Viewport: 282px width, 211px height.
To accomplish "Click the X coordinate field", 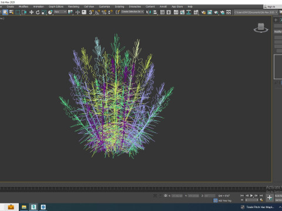I will 177,196.
